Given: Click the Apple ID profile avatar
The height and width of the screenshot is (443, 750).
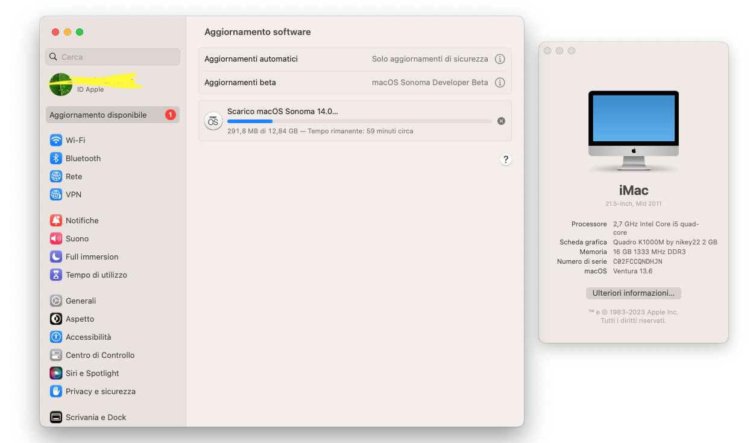Looking at the screenshot, I should pos(60,84).
